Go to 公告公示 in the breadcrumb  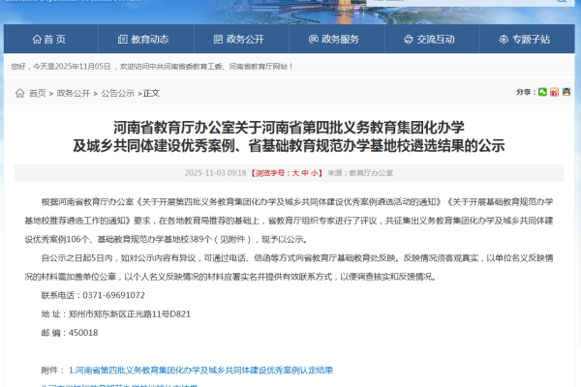[117, 93]
